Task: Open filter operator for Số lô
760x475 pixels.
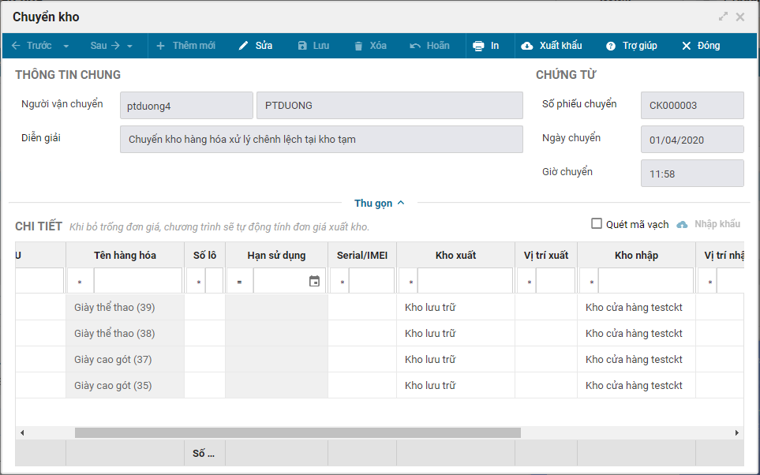Action: tap(198, 281)
